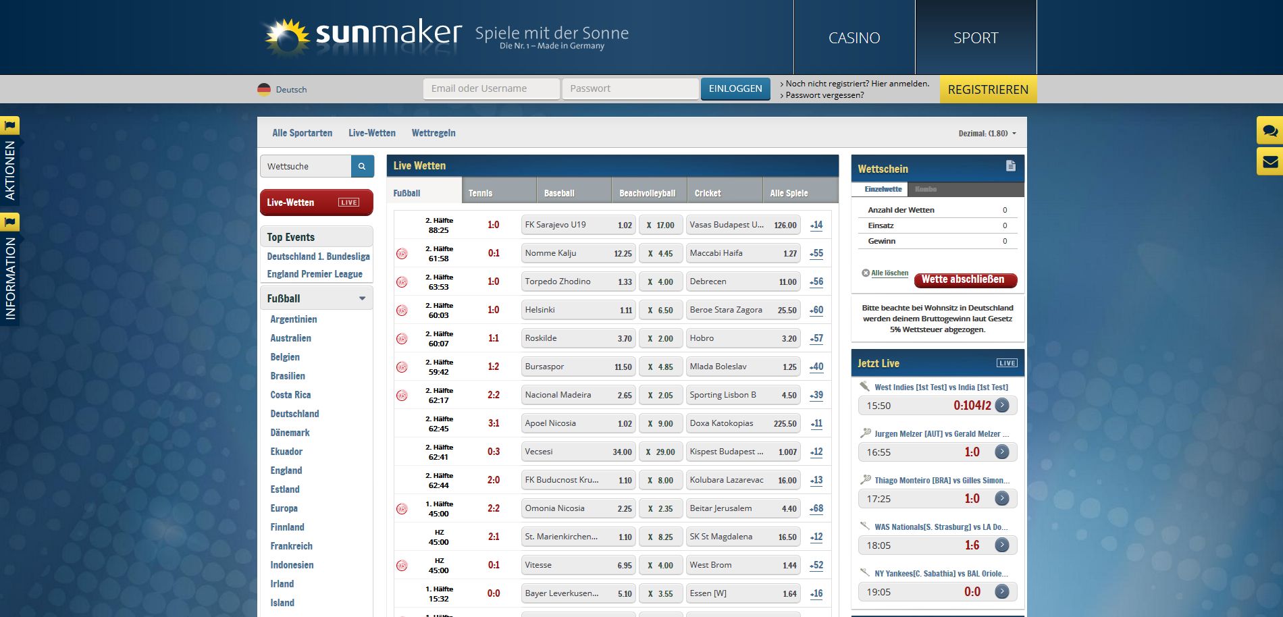
Task: Bet on West Brom at 1.44
Action: tap(743, 565)
